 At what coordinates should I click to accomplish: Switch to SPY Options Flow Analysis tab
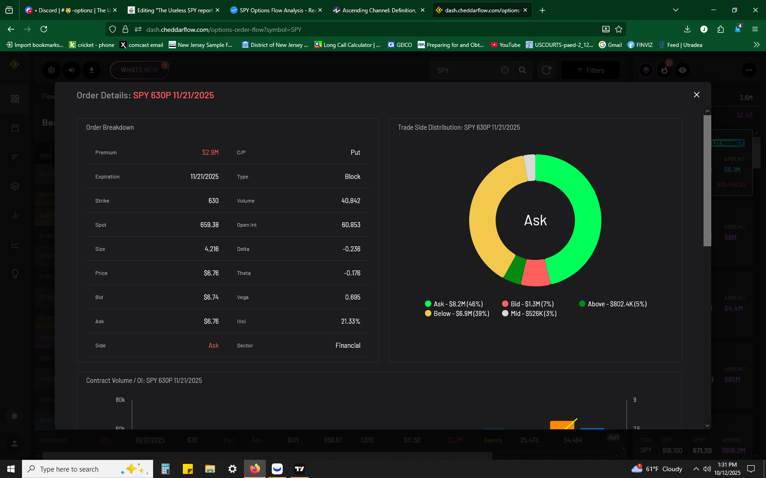click(x=276, y=10)
